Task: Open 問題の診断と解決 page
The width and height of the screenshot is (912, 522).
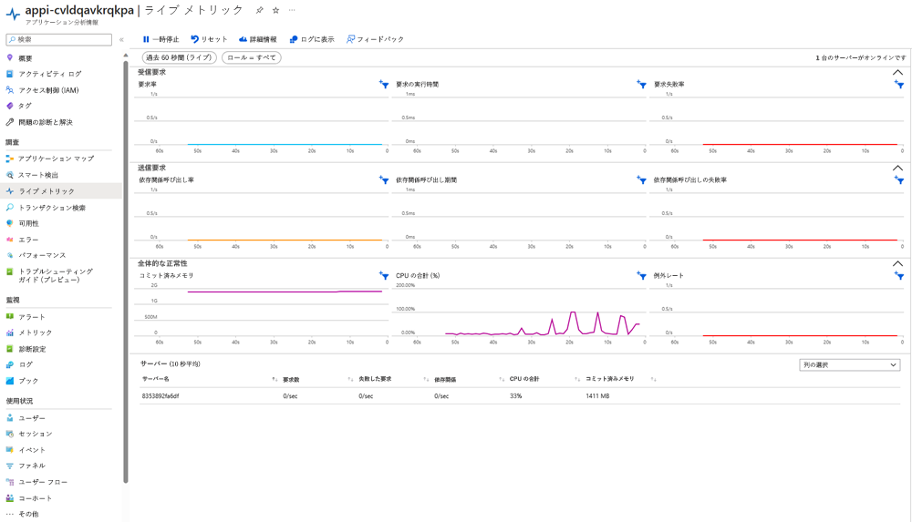Action: tap(46, 122)
